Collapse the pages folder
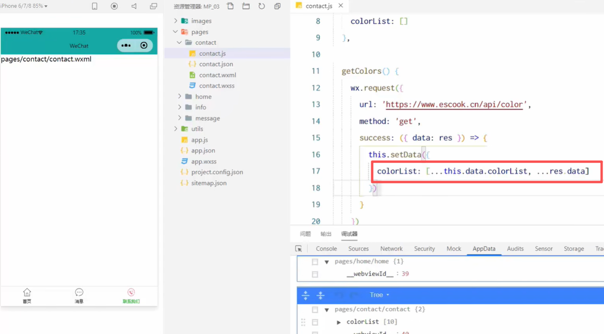The height and width of the screenshot is (334, 604). click(x=176, y=32)
